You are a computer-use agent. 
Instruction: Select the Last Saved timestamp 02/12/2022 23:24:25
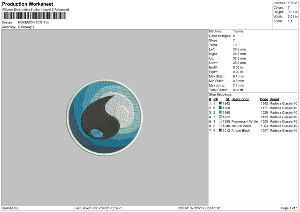click(107, 208)
